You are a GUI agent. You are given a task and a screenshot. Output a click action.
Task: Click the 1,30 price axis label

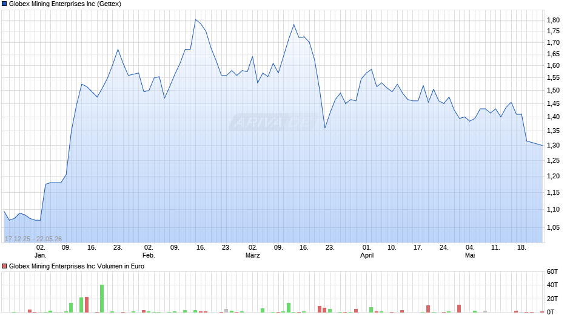click(x=553, y=146)
